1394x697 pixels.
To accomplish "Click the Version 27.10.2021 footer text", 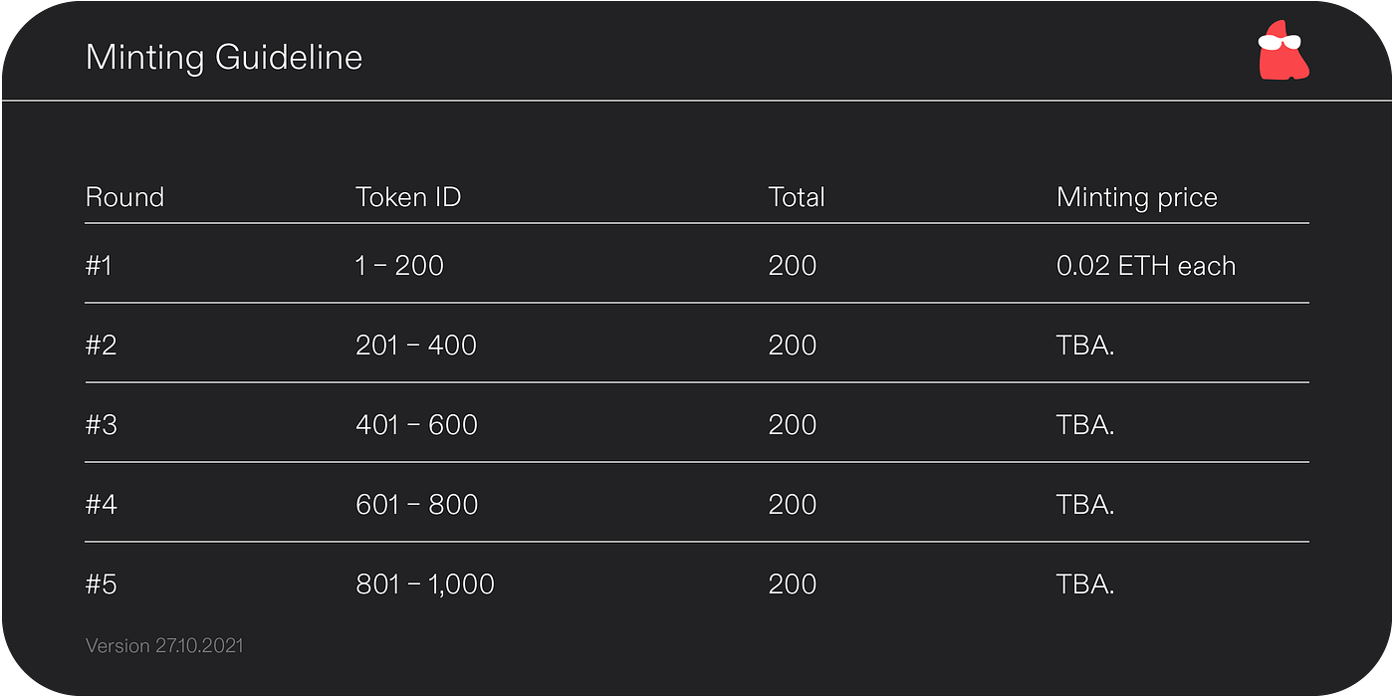I will 164,646.
